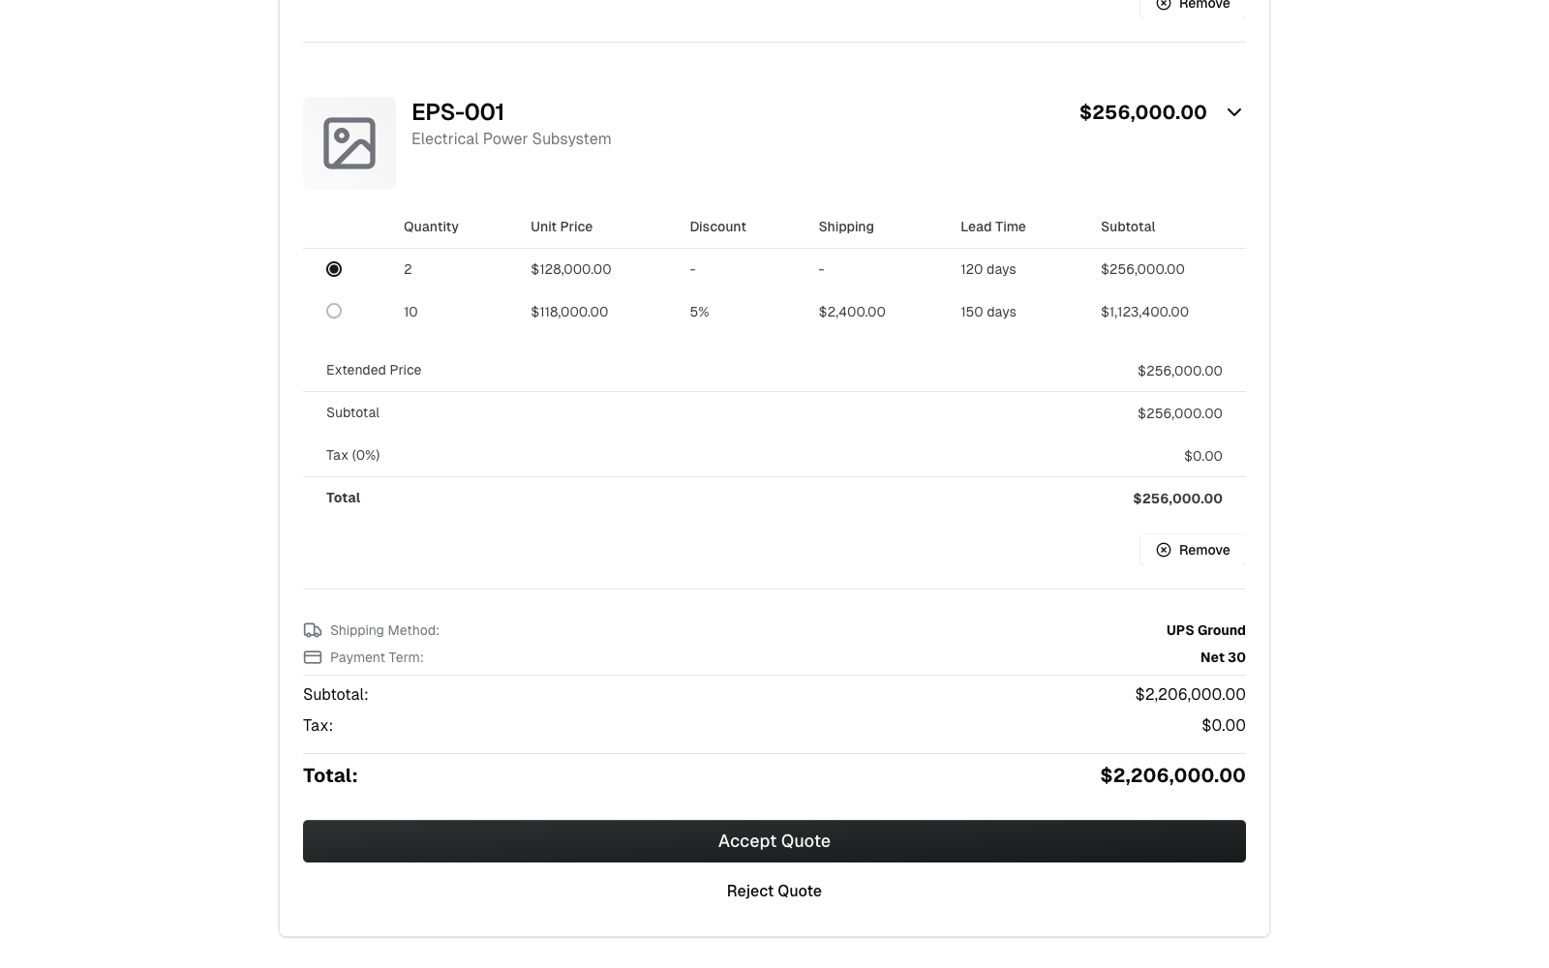Screen dimensions: 1549x968
Task: Click the Net 30 payment term value
Action: pyautogui.click(x=1223, y=657)
